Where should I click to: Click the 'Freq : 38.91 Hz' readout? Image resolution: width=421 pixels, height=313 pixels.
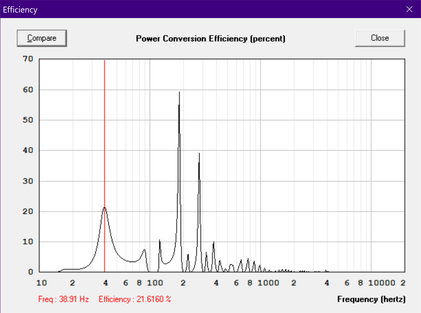[63, 299]
